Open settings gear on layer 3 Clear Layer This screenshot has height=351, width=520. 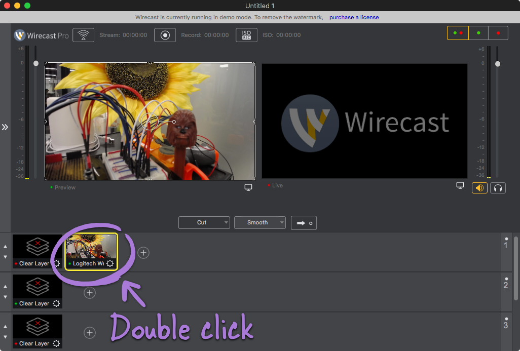[x=56, y=343]
